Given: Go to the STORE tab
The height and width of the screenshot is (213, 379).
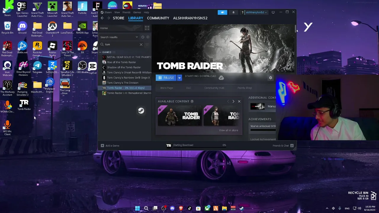Looking at the screenshot, I should click(118, 18).
